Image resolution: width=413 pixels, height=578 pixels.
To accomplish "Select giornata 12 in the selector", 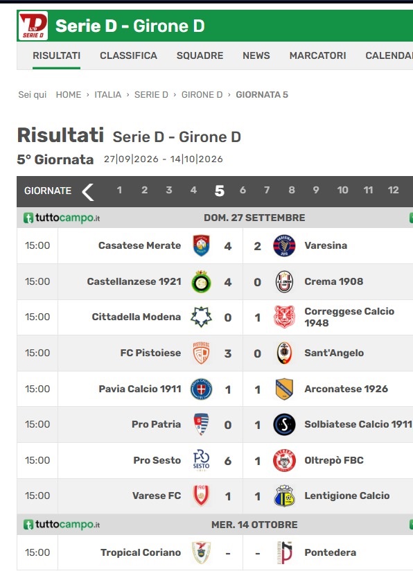I will click(x=393, y=190).
